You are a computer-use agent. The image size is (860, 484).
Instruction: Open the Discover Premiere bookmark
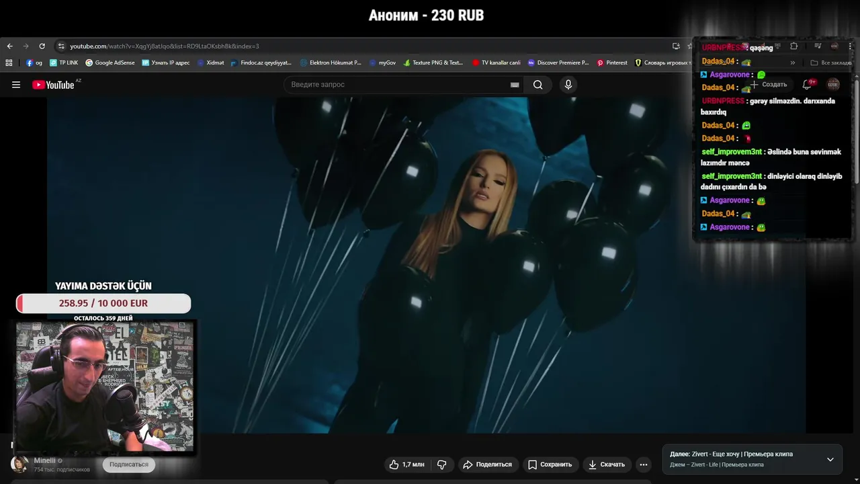click(558, 63)
